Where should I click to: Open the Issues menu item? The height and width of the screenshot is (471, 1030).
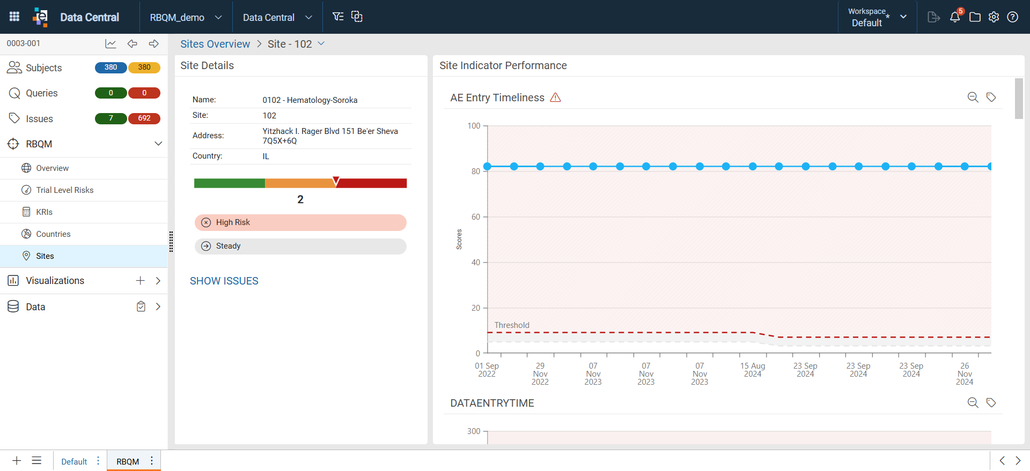tap(39, 119)
